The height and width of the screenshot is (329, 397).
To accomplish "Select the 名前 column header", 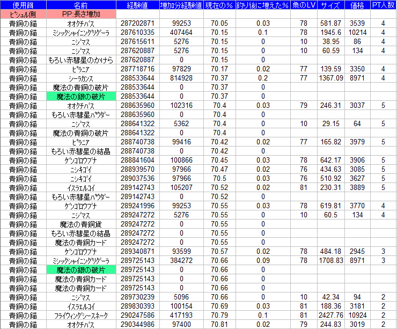I will (80, 5).
